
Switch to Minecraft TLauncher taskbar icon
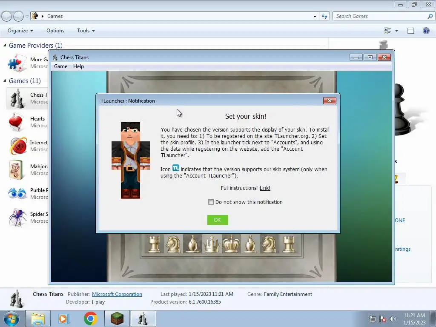coord(117,318)
